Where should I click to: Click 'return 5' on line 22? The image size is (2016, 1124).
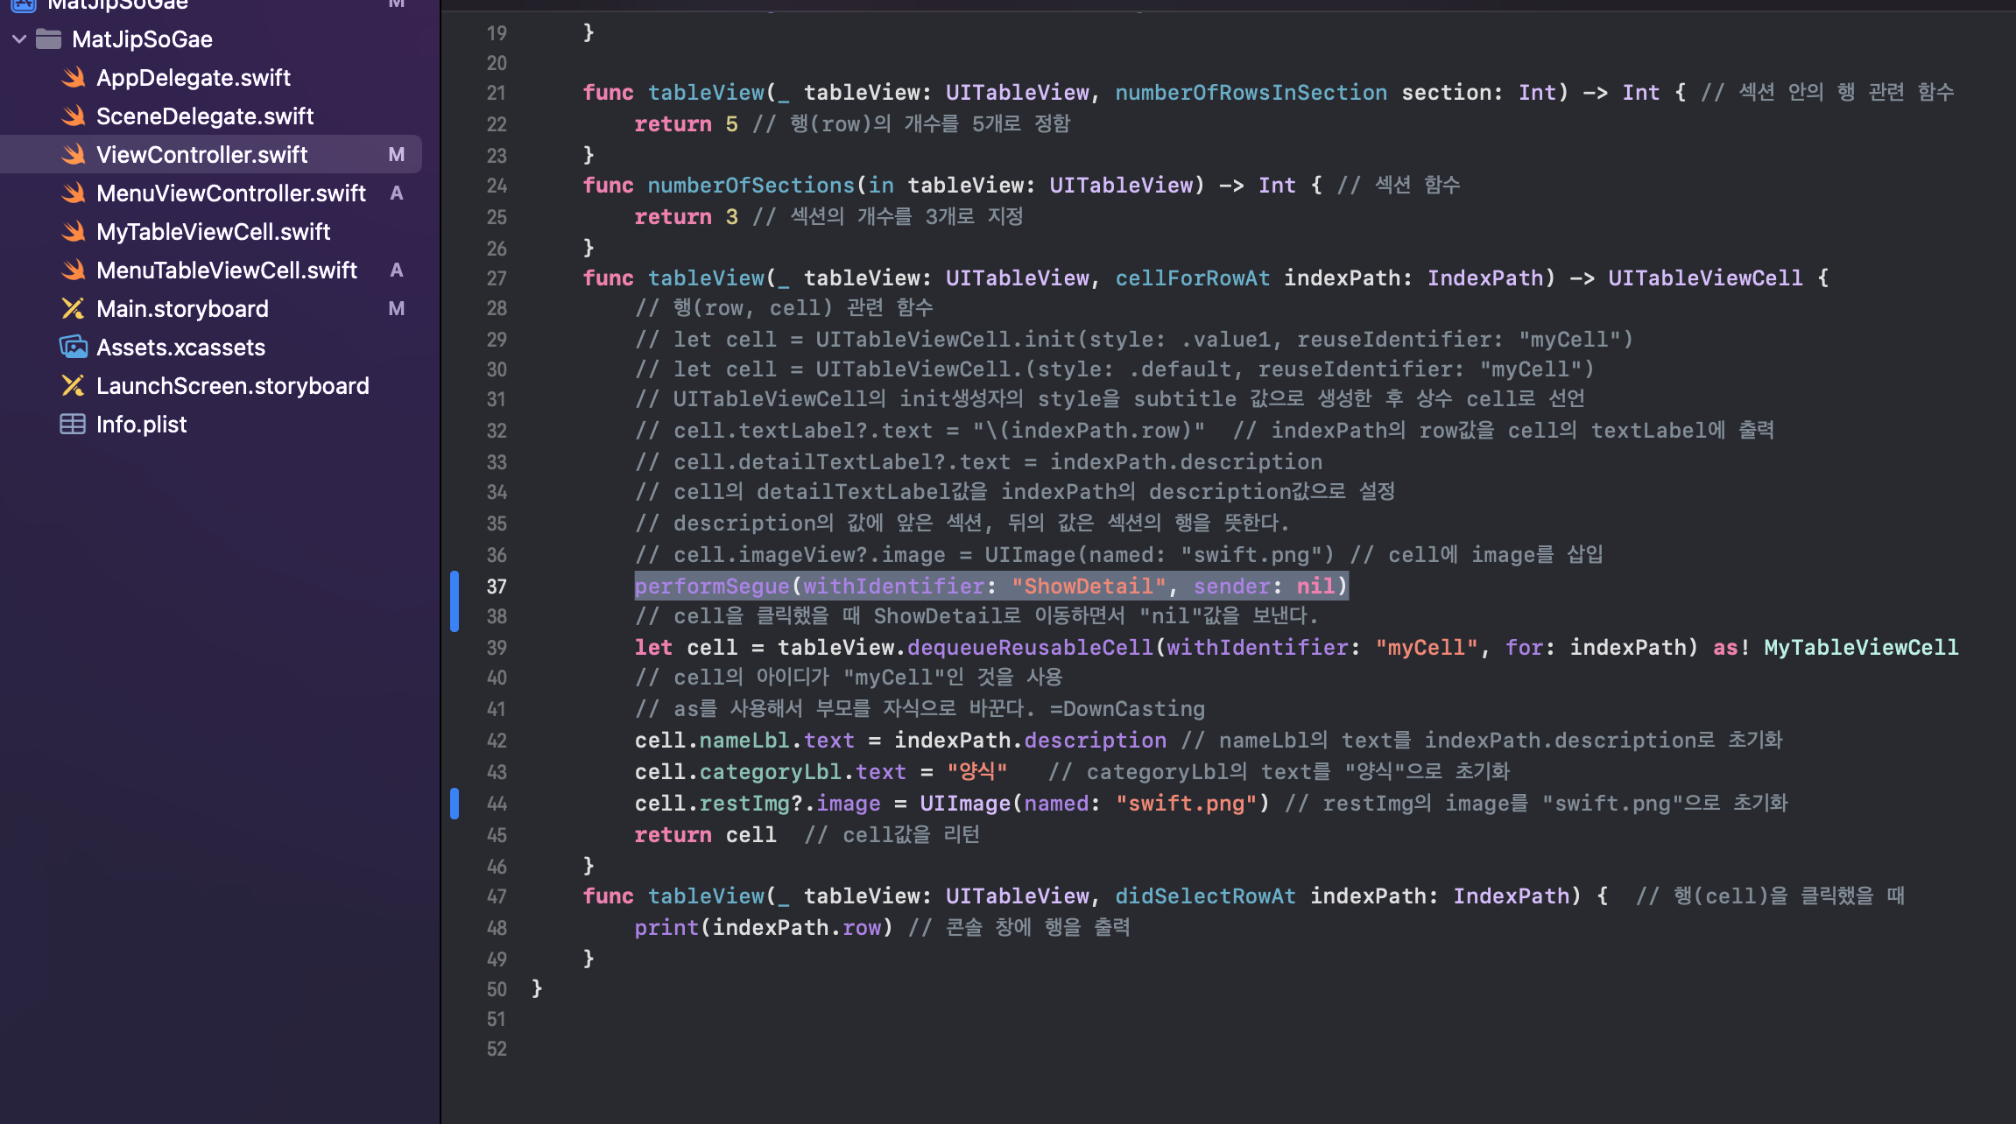[686, 124]
